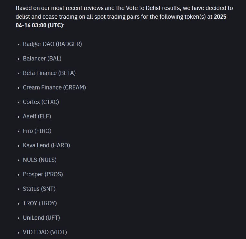Select the TROY (TROY) entry
246x239 pixels.
[x=40, y=203]
